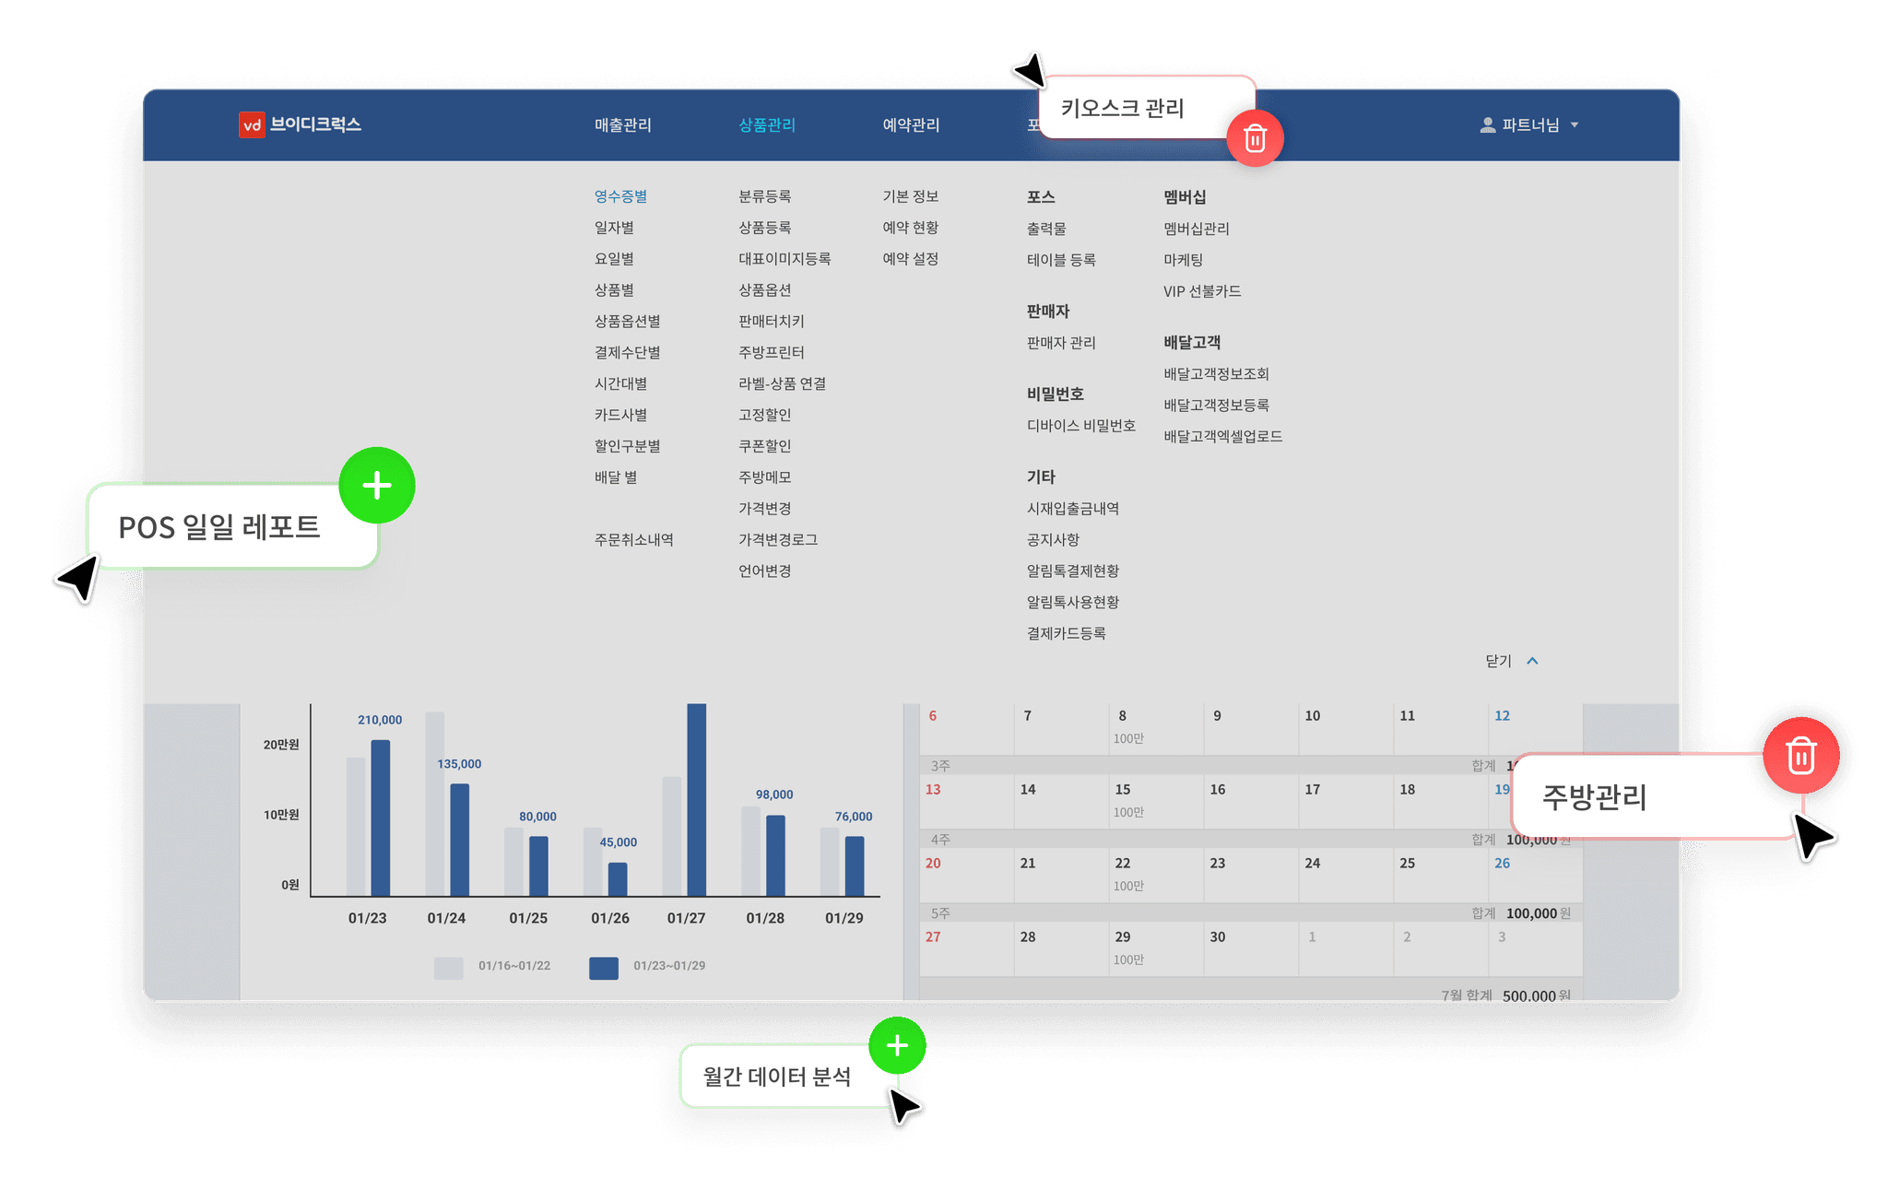Click the blue 01/23~01/29 legend swatch
Screen dimensions: 1888x1177
603,967
